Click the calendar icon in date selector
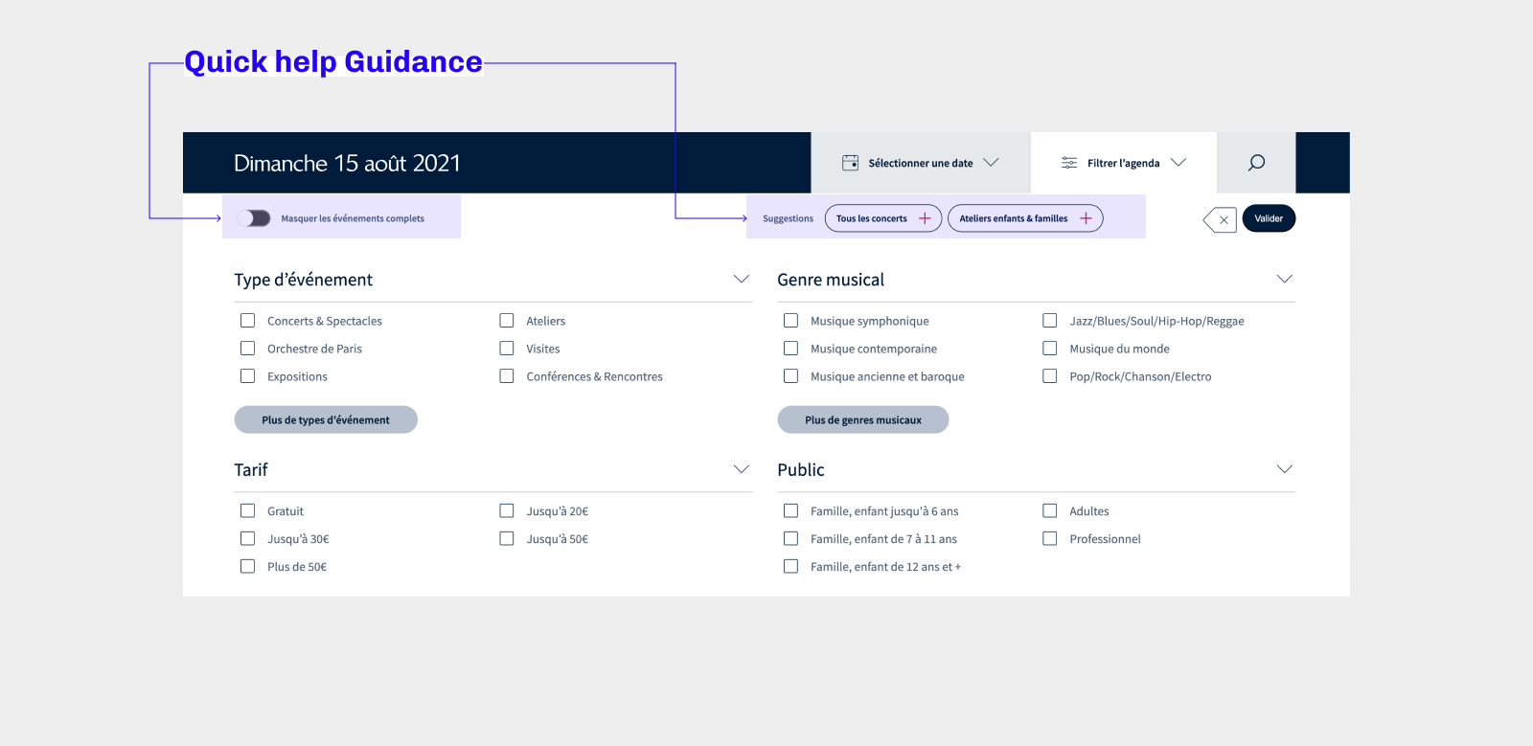This screenshot has width=1533, height=746. (x=850, y=163)
